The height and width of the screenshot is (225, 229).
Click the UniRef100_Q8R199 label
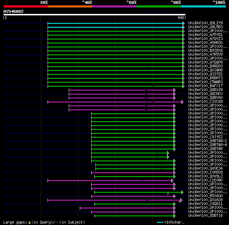205,90
